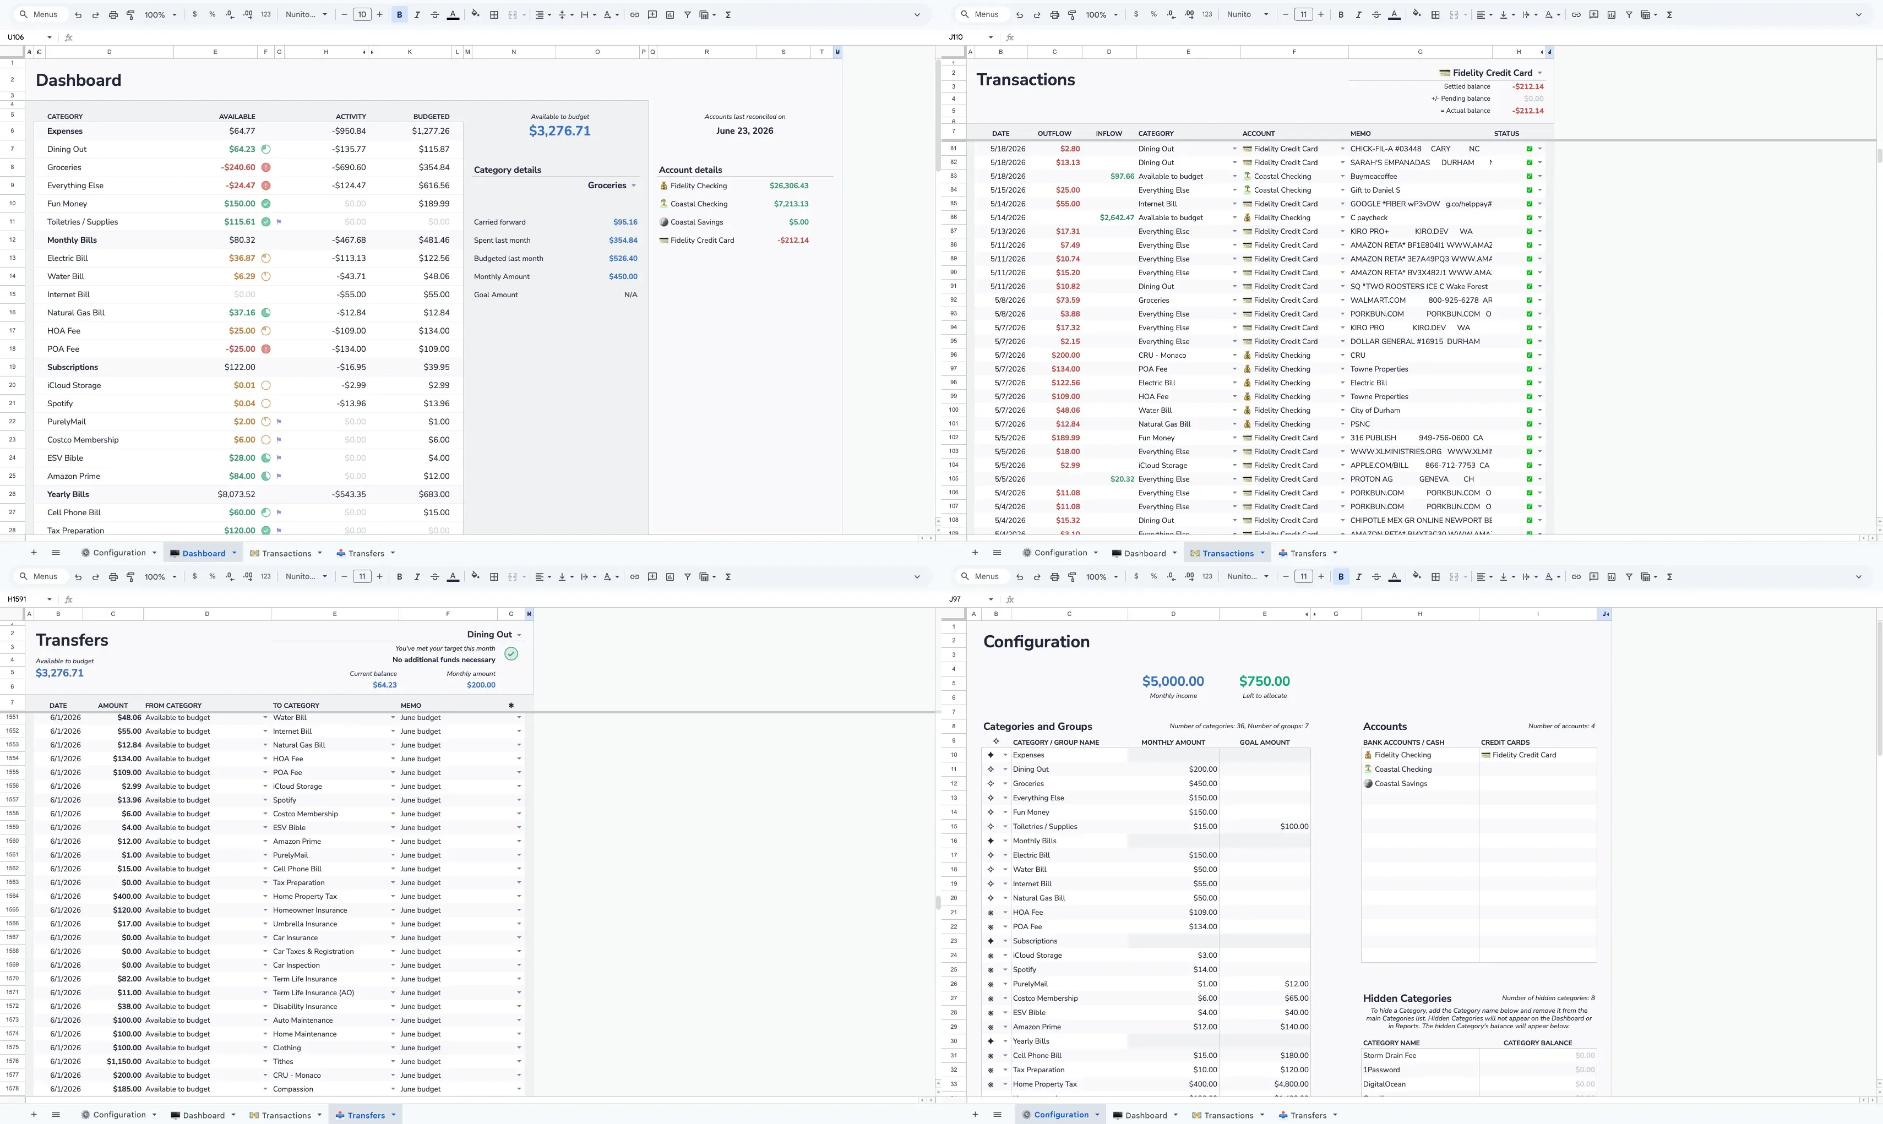The width and height of the screenshot is (1883, 1124).
Task: Select paint format tool in Dashboard window
Action: click(130, 14)
